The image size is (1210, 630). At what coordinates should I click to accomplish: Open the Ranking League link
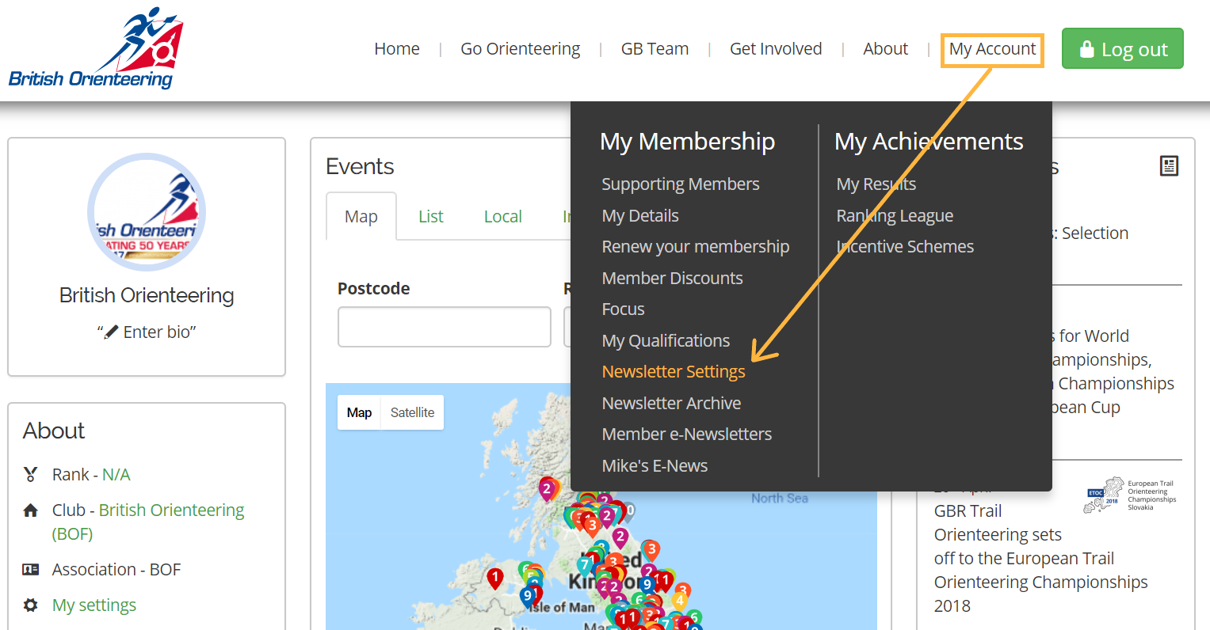pos(894,216)
